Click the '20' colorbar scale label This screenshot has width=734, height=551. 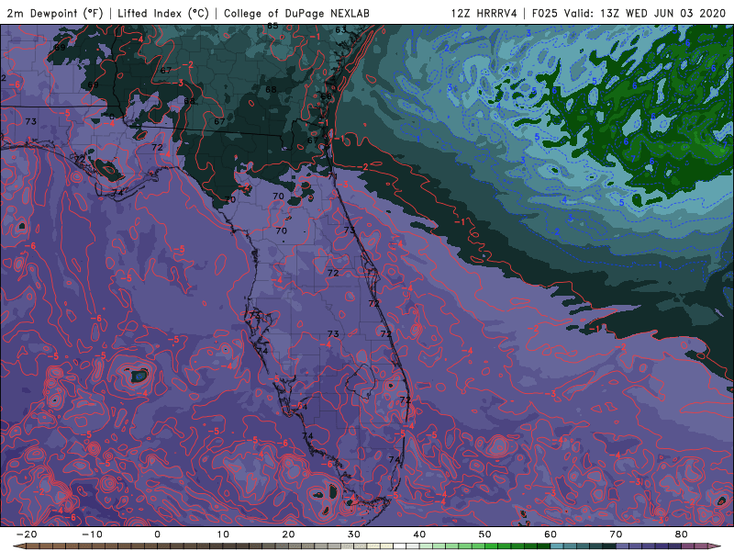(x=288, y=534)
